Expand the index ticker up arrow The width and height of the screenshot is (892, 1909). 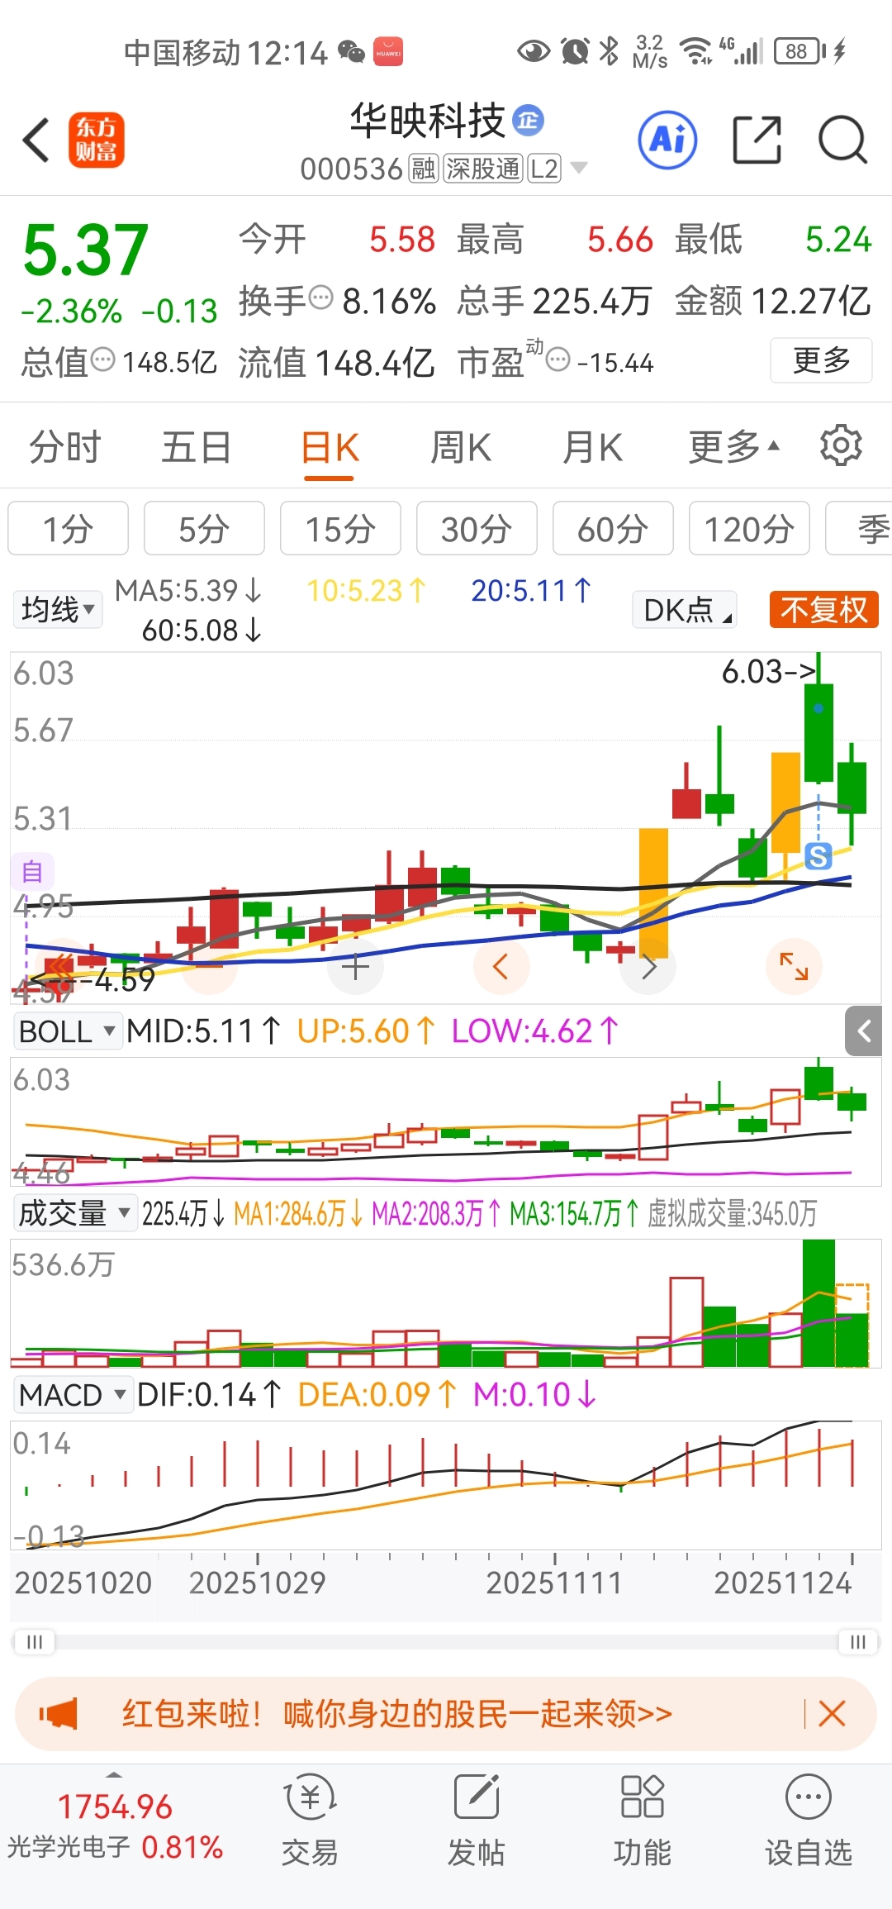pyautogui.click(x=114, y=1775)
